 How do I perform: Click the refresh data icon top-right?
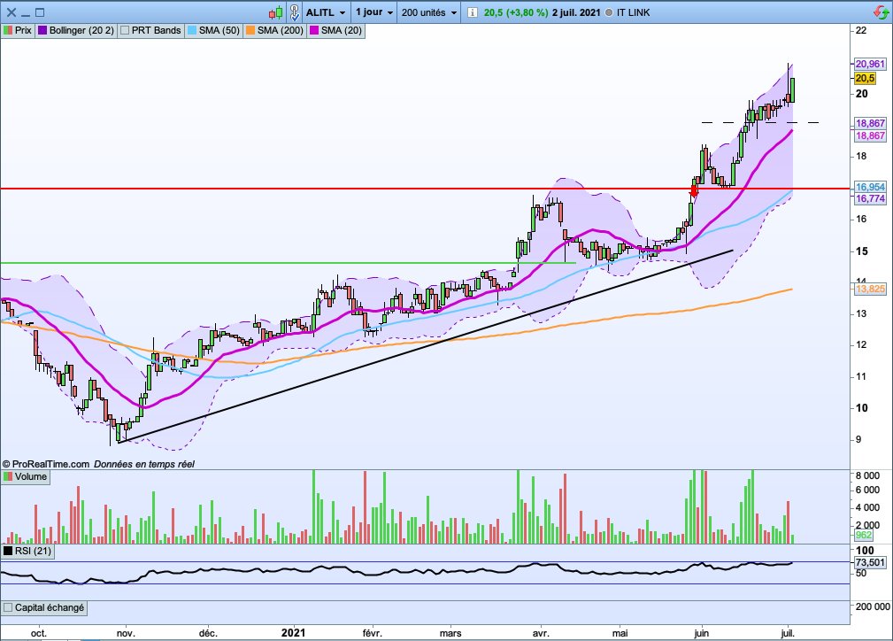[879, 12]
